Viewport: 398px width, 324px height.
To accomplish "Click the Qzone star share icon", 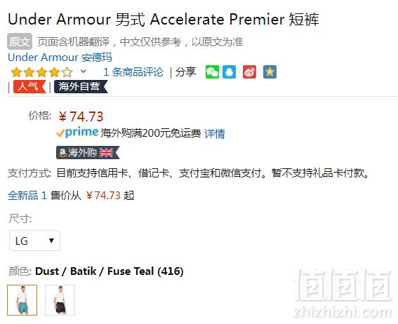I will (x=270, y=72).
